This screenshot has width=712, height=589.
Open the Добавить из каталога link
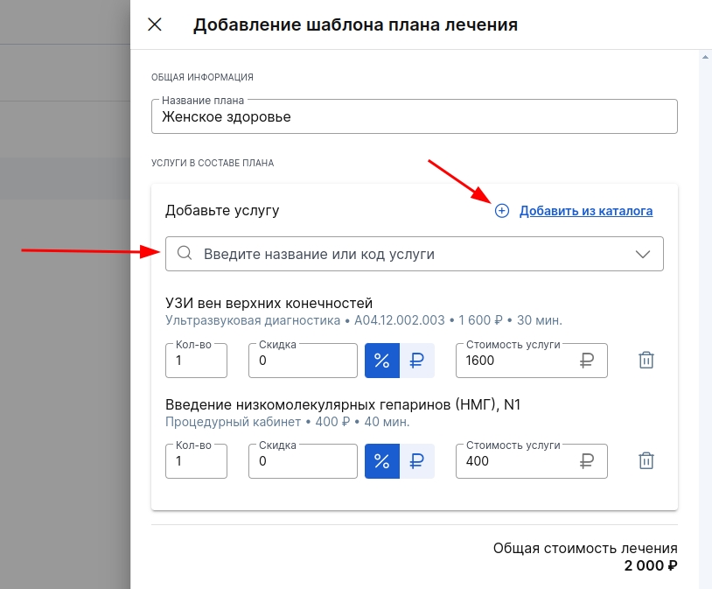coord(586,211)
